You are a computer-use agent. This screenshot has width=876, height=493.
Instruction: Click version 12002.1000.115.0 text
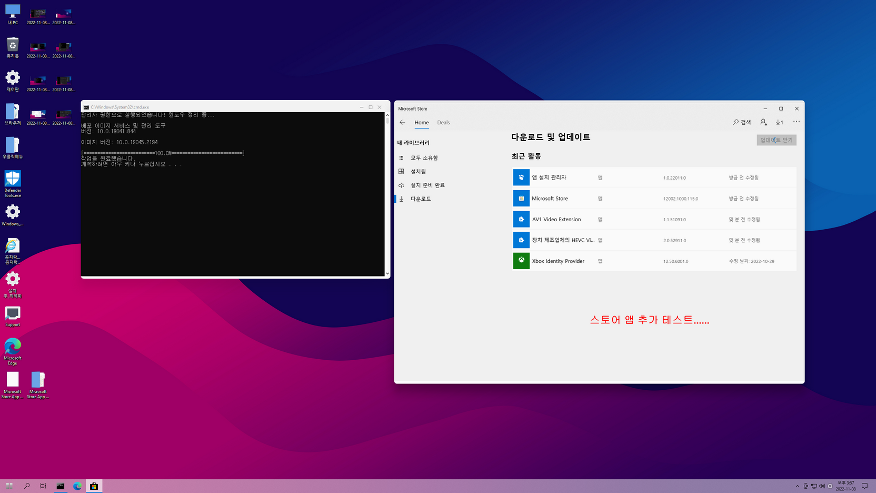pyautogui.click(x=681, y=199)
